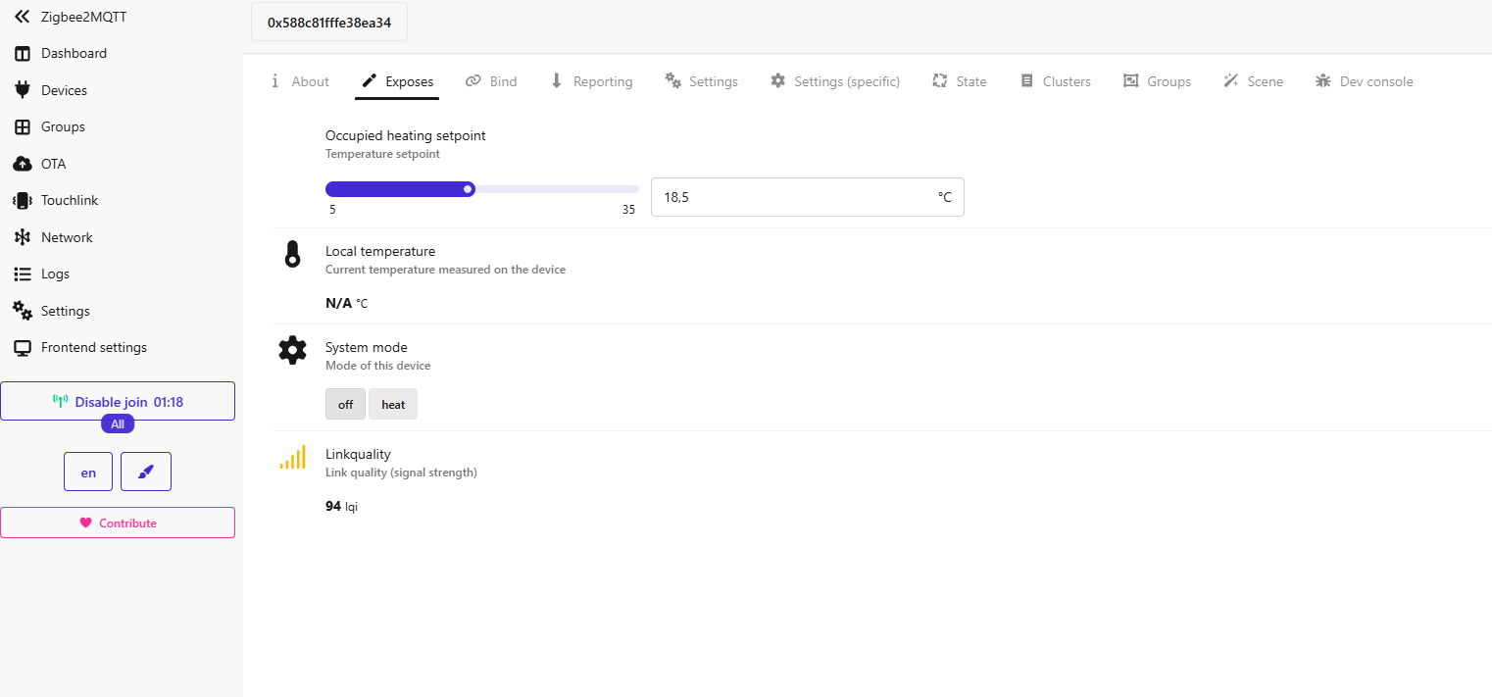Set system mode to off
Viewport: 1492px width, 697px height.
pos(345,404)
